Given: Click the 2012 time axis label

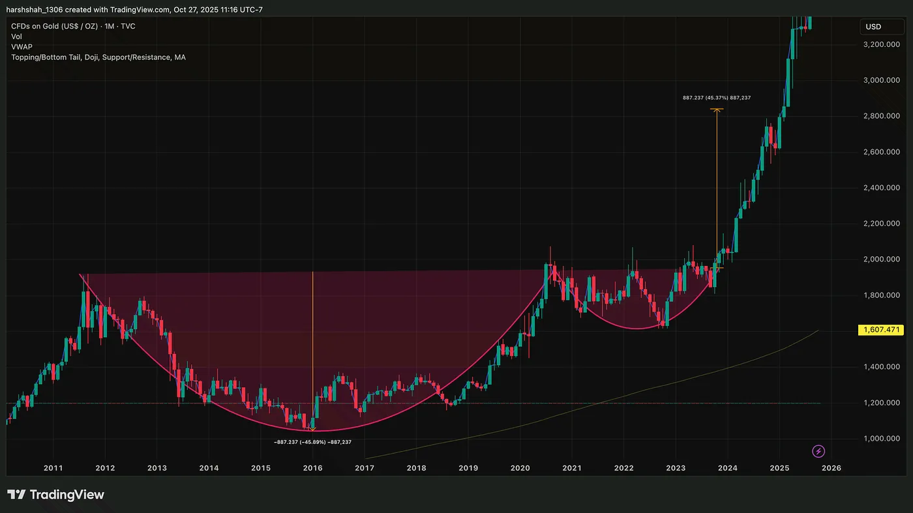Looking at the screenshot, I should (x=105, y=468).
